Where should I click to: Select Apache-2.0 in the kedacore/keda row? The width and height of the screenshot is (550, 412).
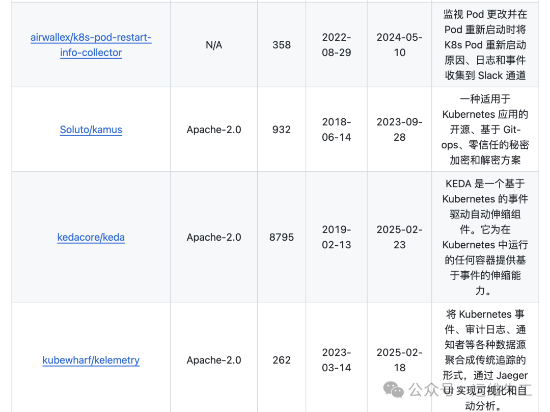214,237
